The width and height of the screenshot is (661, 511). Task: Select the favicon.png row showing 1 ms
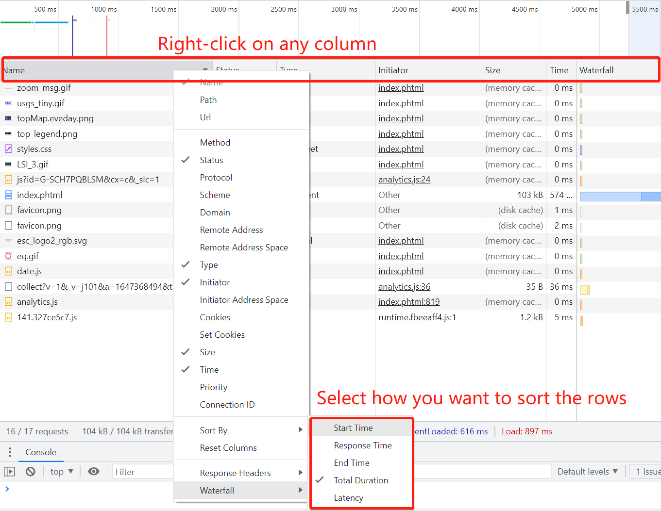tap(330, 210)
